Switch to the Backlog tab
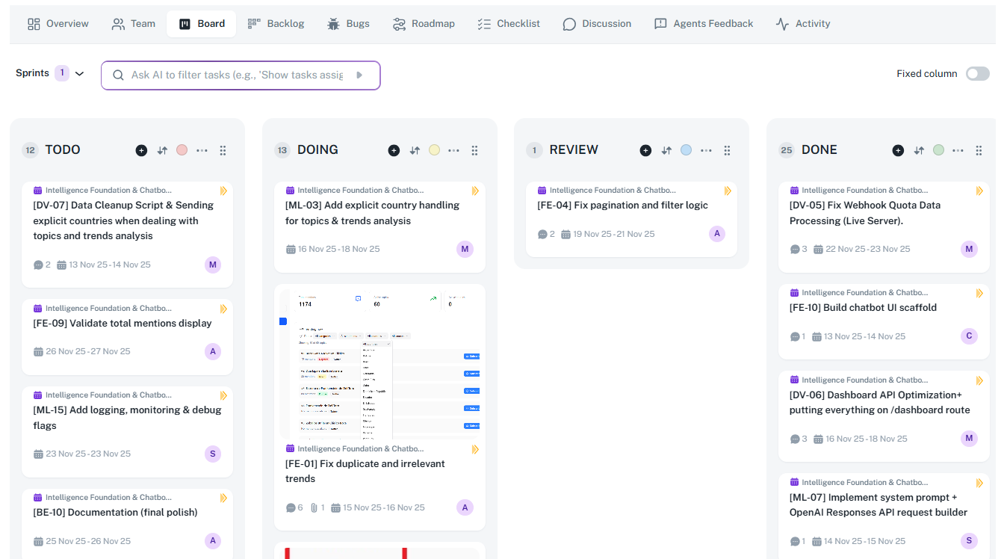Image resolution: width=1004 pixels, height=559 pixels. (276, 24)
